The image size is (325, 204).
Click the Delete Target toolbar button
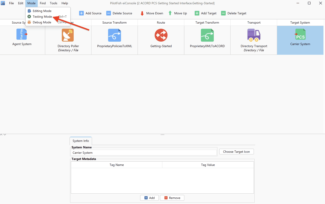234,13
